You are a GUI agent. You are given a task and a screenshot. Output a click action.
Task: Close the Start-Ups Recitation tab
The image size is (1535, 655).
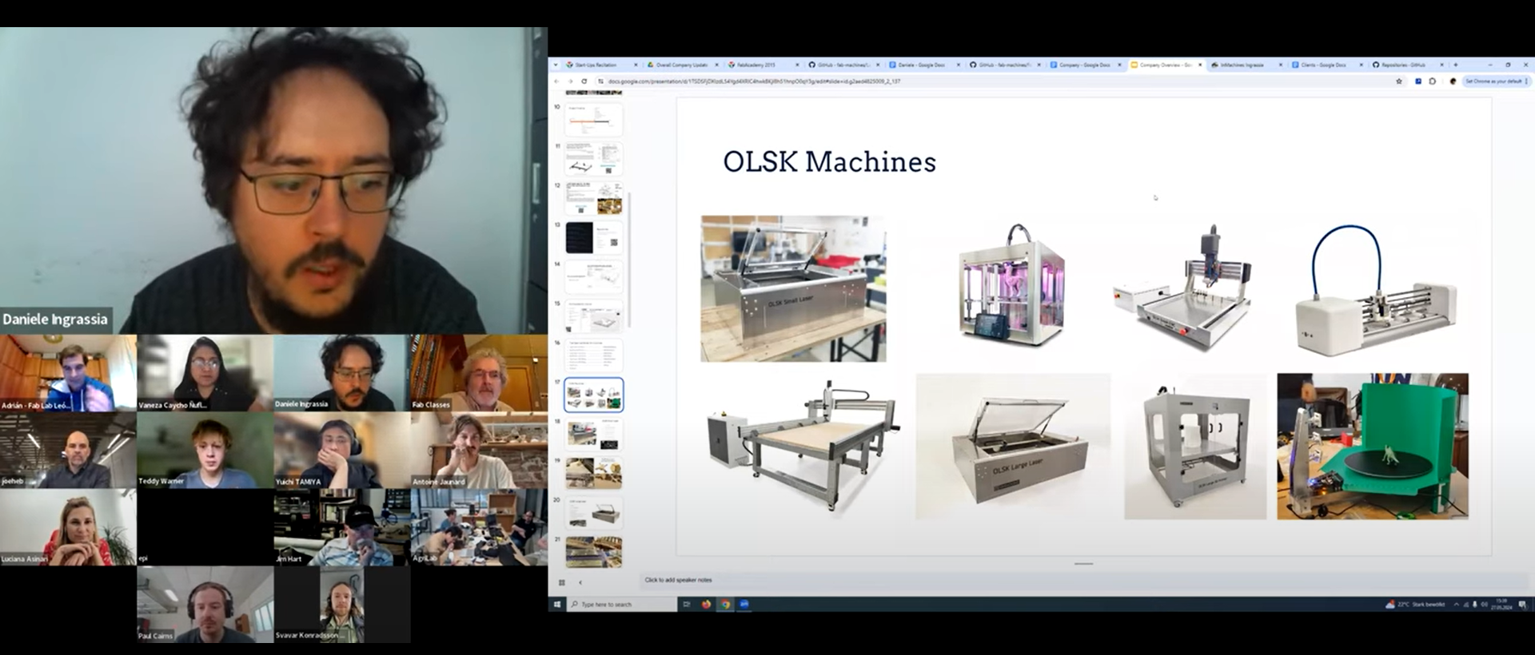point(636,65)
